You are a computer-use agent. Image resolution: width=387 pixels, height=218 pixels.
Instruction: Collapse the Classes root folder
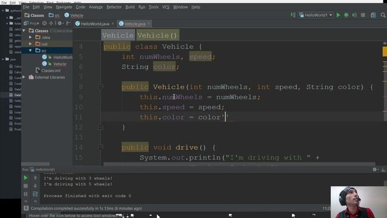(24, 31)
